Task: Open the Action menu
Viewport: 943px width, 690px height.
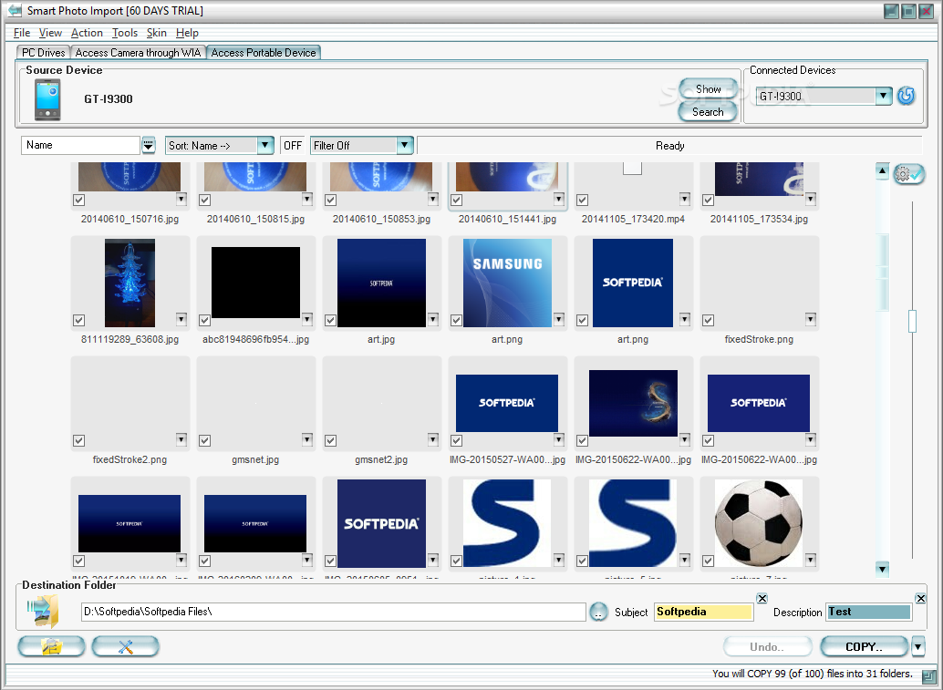Action: (x=87, y=33)
